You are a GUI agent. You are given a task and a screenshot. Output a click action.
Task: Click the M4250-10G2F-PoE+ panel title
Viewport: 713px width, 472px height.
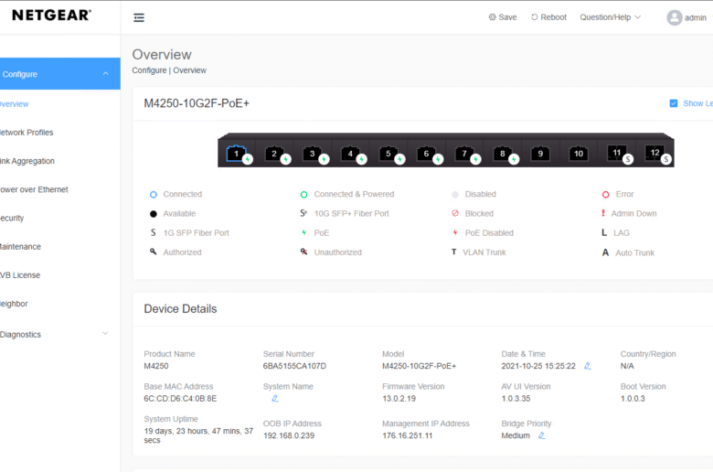[x=197, y=103]
